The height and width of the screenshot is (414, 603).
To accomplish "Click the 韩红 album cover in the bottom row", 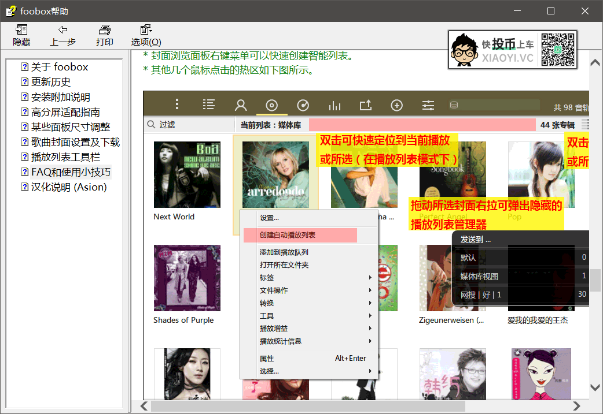I will coord(453,374).
